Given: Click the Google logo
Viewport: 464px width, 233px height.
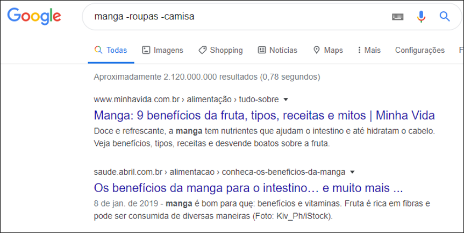Looking at the screenshot, I should (34, 17).
